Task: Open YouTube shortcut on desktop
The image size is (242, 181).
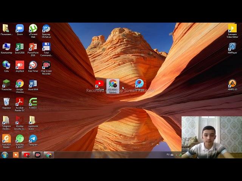Action: [99, 84]
